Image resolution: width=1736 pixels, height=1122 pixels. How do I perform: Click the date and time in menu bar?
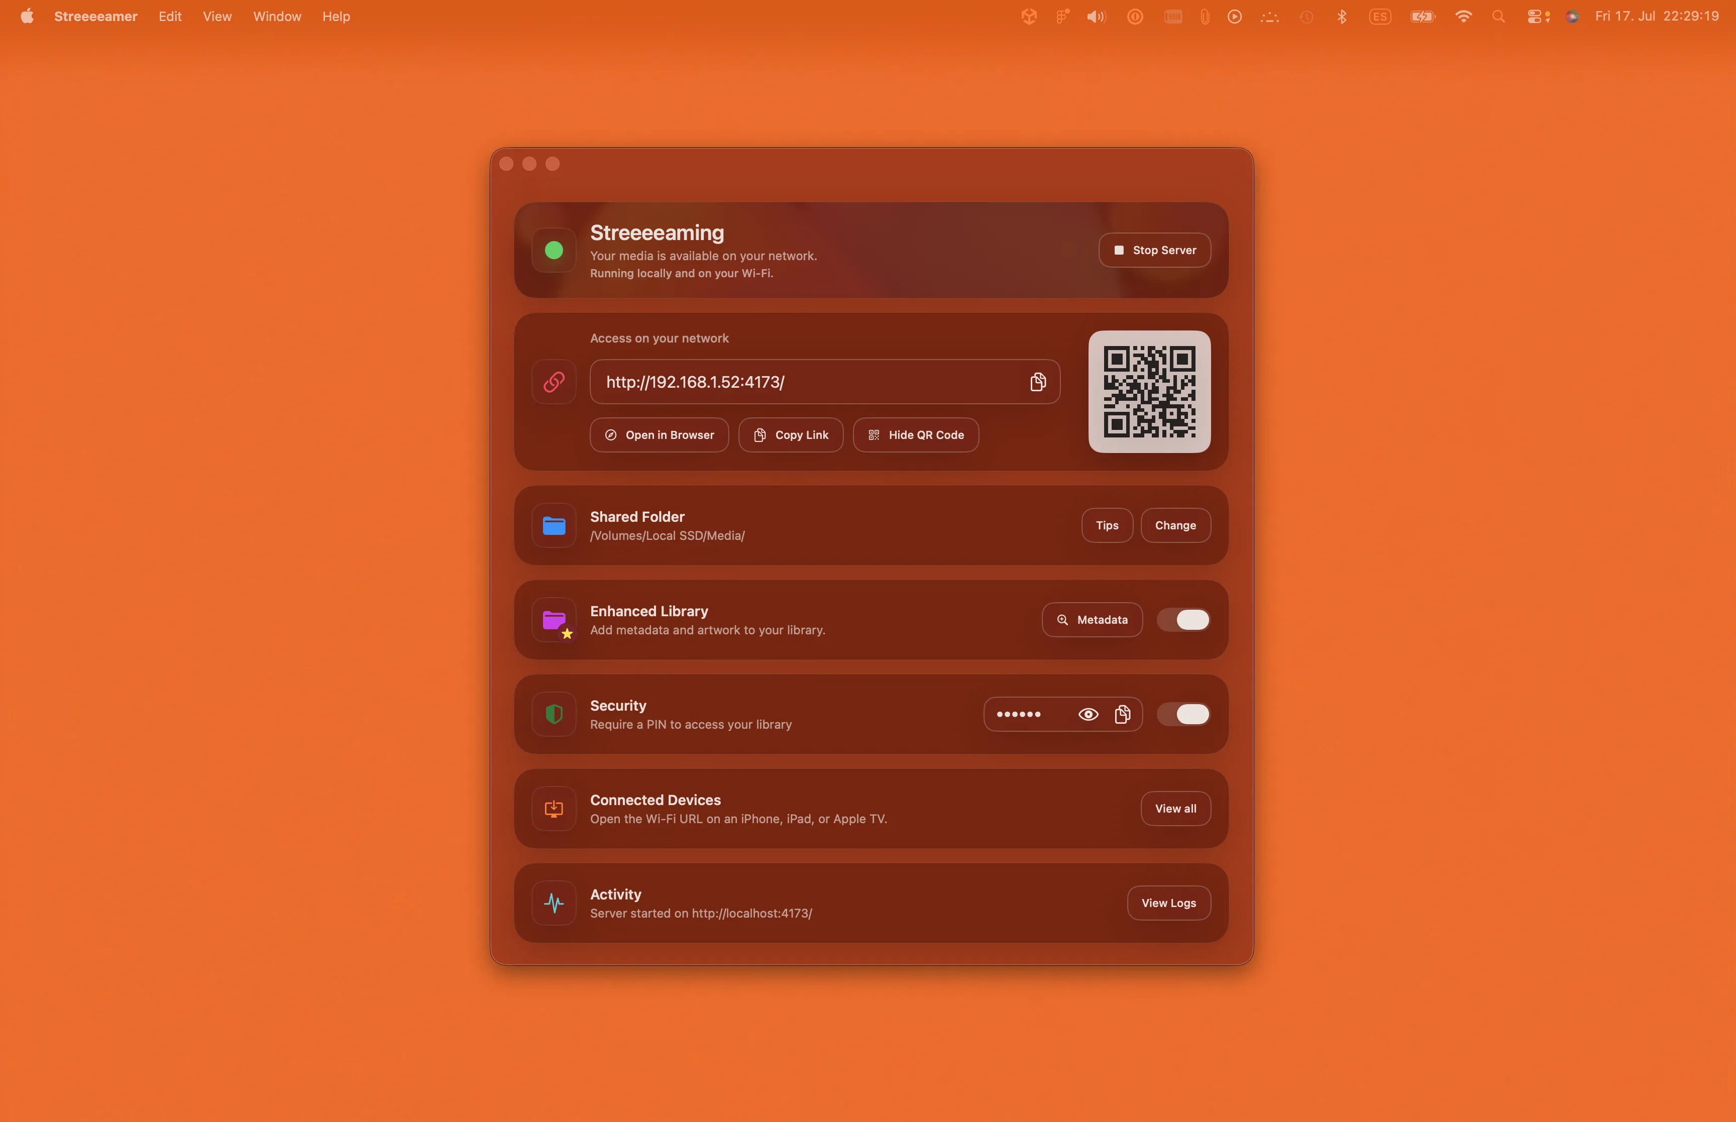click(1657, 16)
